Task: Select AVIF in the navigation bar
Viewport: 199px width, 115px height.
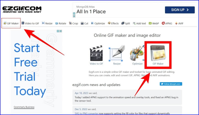Action: click(x=179, y=23)
